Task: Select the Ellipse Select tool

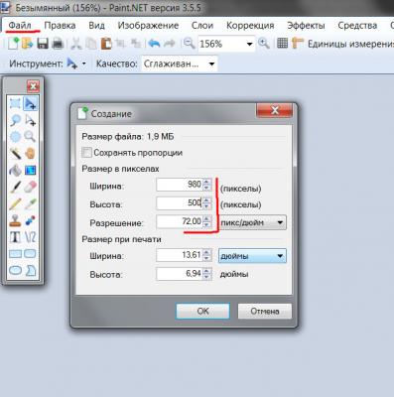Action: click(x=15, y=136)
